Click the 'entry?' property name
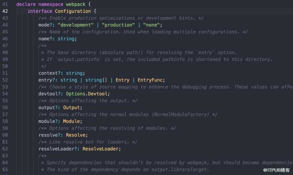293x175 pixels. (46, 80)
